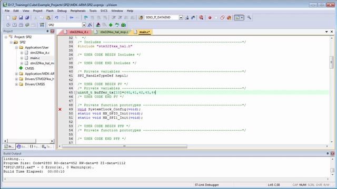Select main.c in the project tree
The height and width of the screenshot is (189, 337).
click(35, 58)
